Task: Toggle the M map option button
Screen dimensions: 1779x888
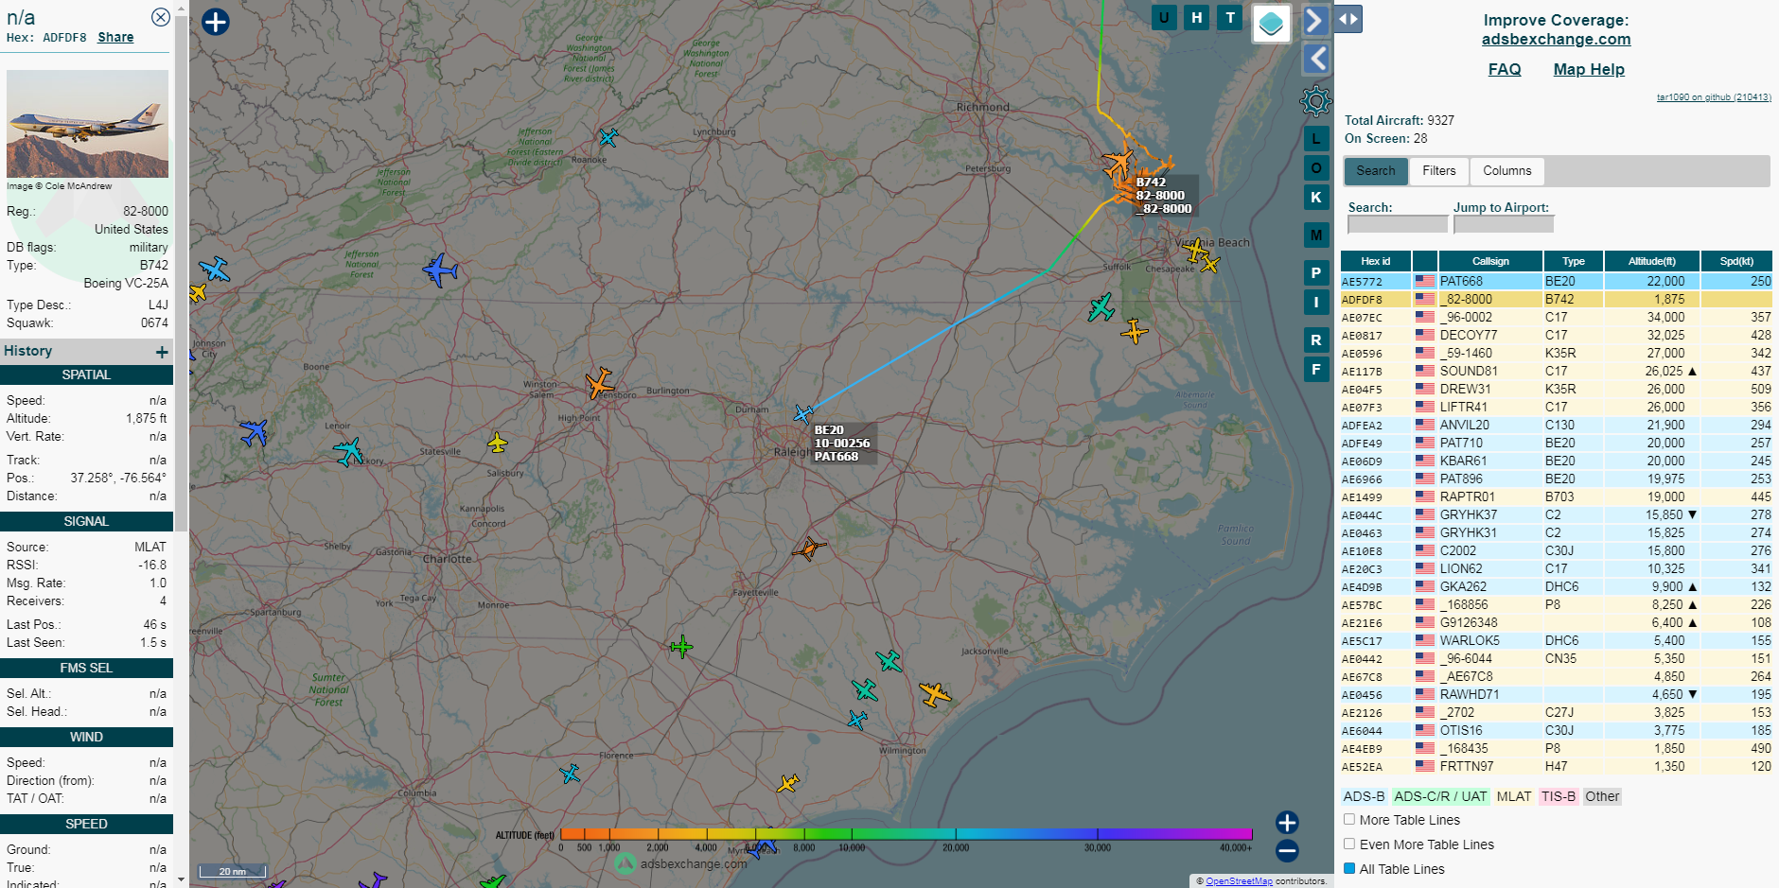Action: [1315, 235]
